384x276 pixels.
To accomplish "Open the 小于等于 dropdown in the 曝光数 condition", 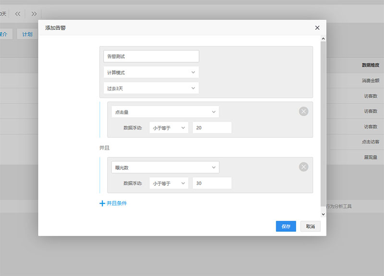I will tap(169, 183).
